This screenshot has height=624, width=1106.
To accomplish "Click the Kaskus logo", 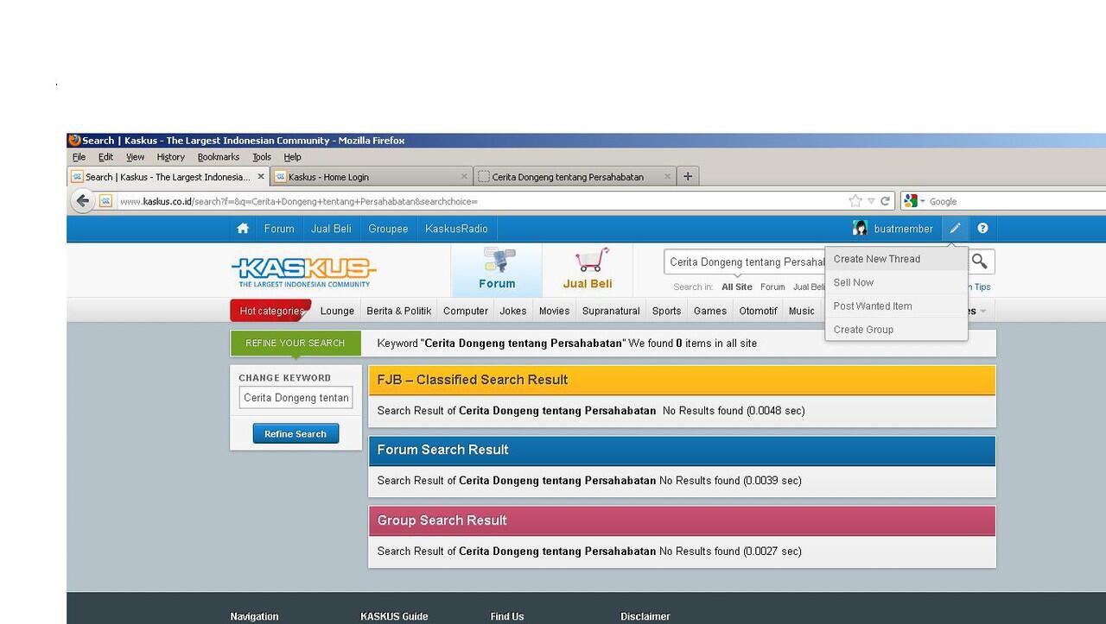I will (303, 272).
